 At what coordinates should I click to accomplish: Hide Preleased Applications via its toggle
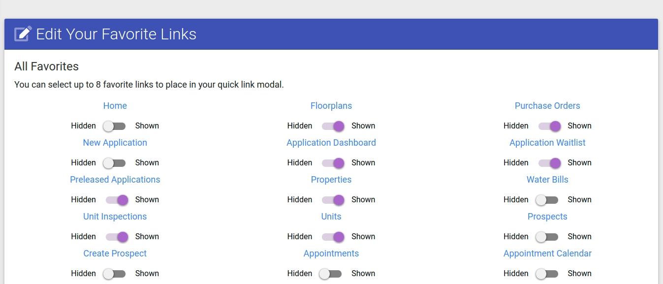[x=117, y=200]
